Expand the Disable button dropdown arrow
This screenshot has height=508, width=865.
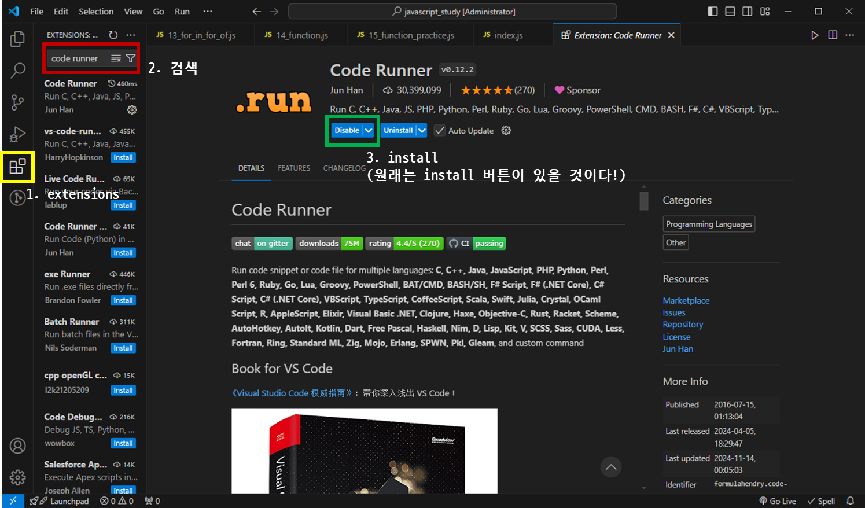pyautogui.click(x=369, y=131)
